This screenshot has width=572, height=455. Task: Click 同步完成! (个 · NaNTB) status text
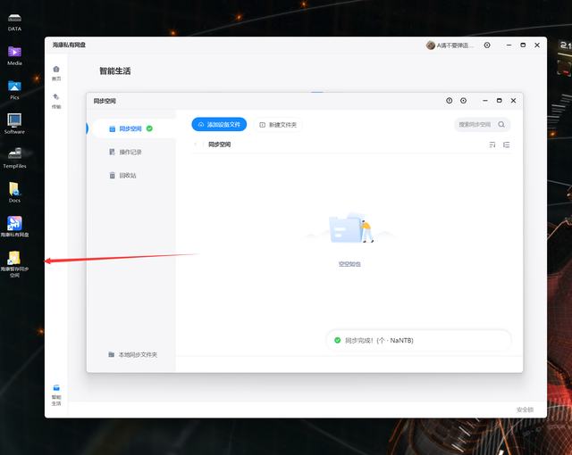(x=379, y=340)
